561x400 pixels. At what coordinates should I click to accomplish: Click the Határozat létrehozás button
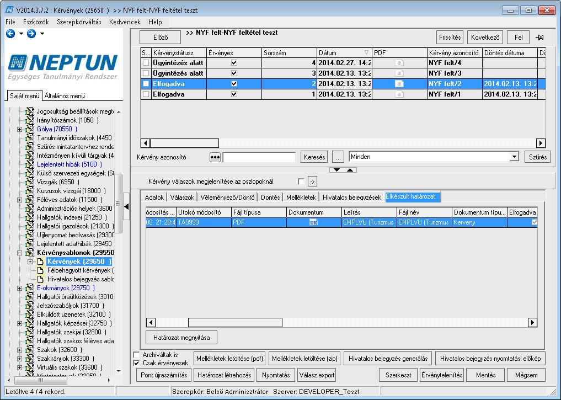pos(224,375)
